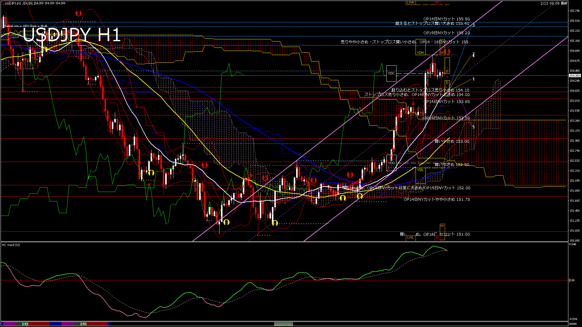Click the LWL marker at bottom edge
The width and height of the screenshot is (582, 327).
(410, 238)
